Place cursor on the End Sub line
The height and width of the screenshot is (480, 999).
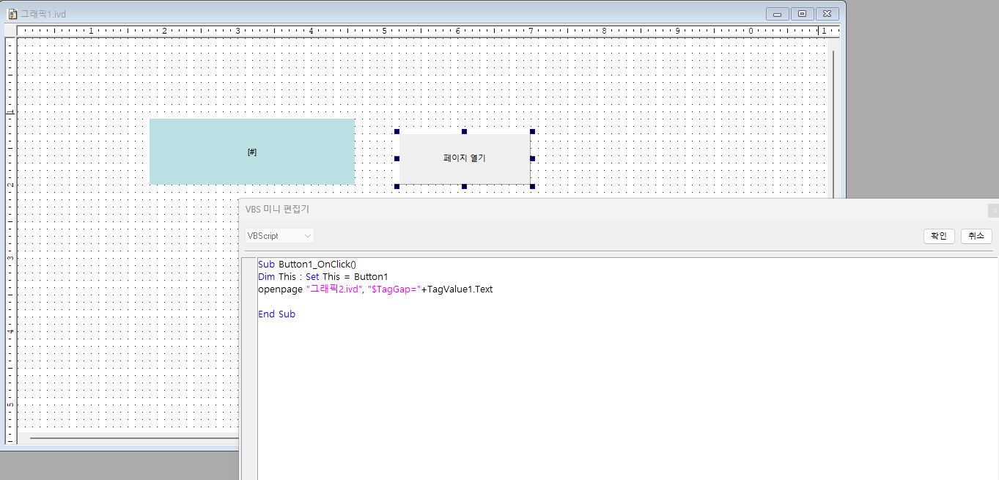[x=276, y=314]
